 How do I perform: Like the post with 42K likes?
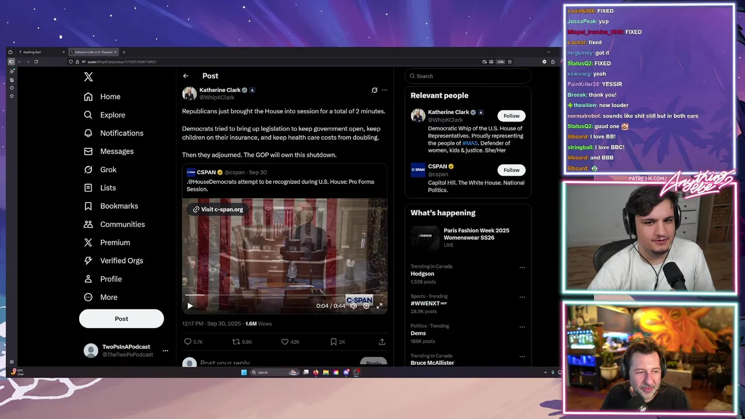285,342
